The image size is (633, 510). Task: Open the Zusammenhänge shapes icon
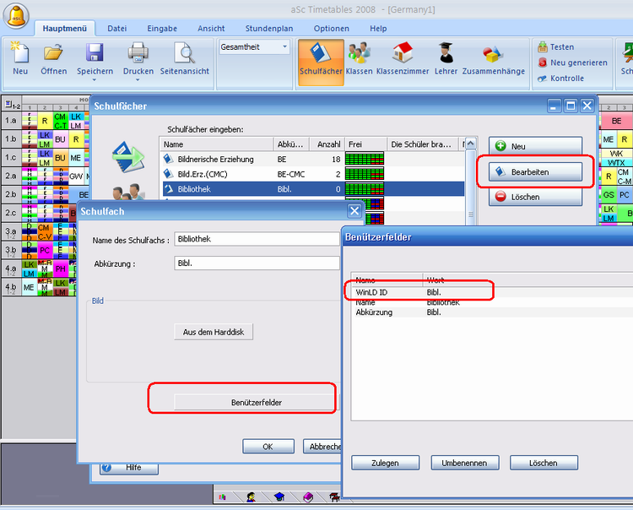click(494, 59)
